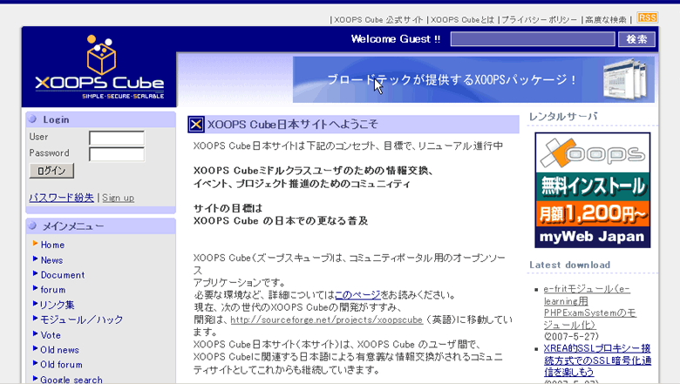Open News in the main menu
This screenshot has height=384, width=680.
[51, 260]
